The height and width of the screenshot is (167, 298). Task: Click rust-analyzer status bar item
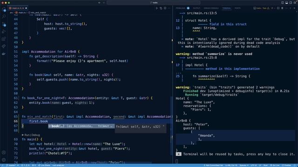click(58, 165)
